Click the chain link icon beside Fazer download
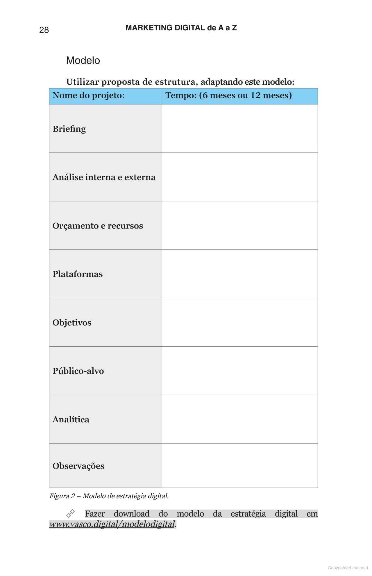The width and height of the screenshot is (372, 576). coord(70,513)
